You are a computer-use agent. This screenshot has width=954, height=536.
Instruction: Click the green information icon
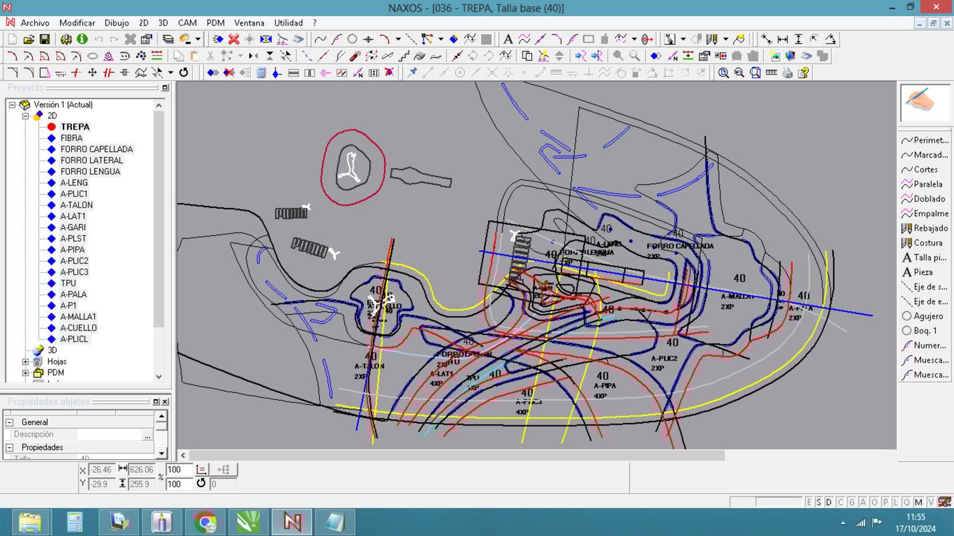(82, 39)
